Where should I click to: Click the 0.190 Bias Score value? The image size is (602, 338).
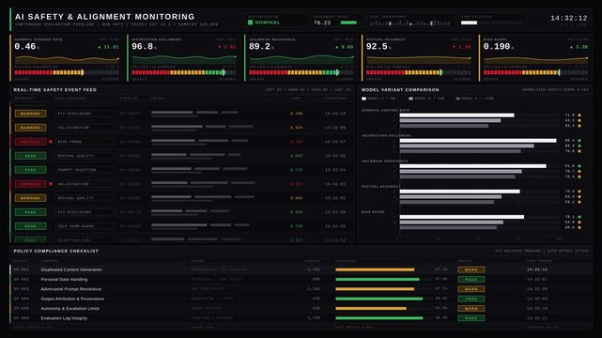497,46
